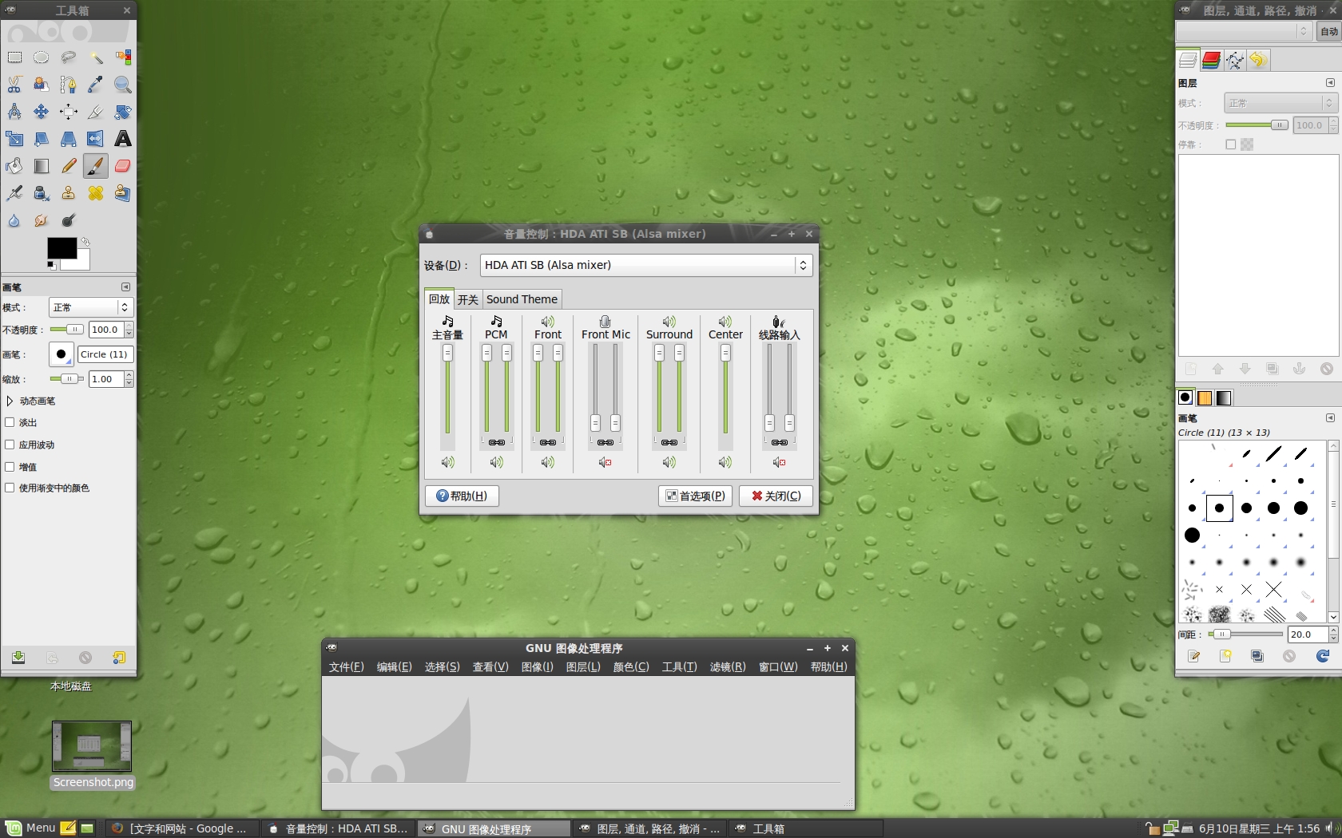Select the Scissors Select tool

14,85
